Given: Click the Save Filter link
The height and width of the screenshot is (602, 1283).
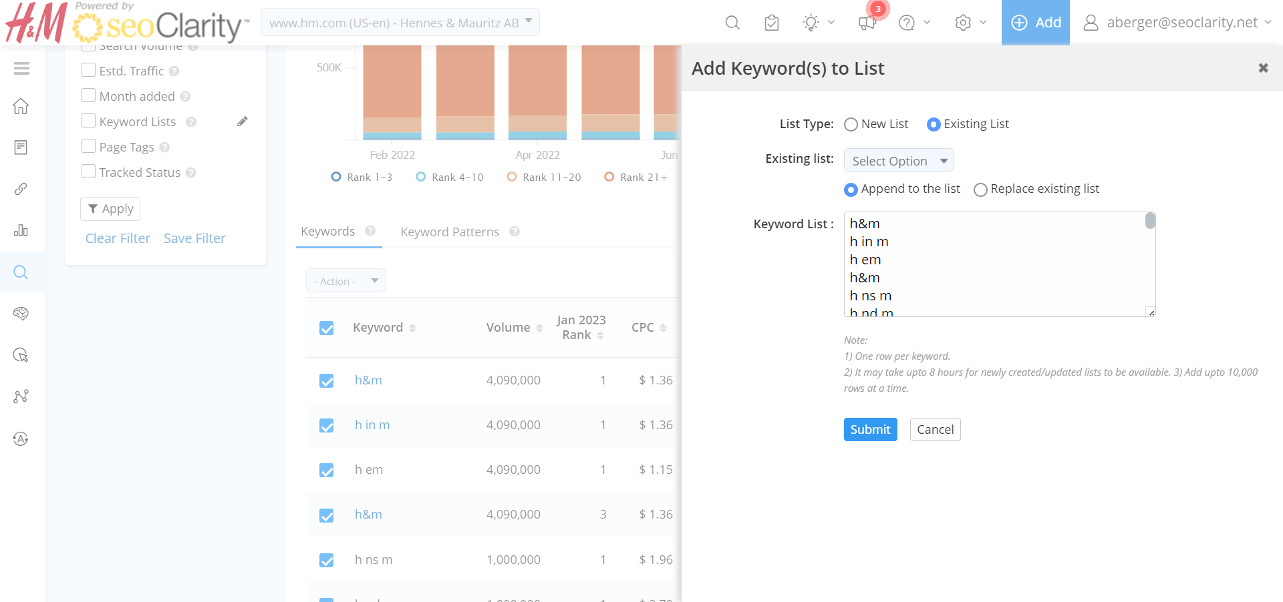Looking at the screenshot, I should [x=194, y=238].
